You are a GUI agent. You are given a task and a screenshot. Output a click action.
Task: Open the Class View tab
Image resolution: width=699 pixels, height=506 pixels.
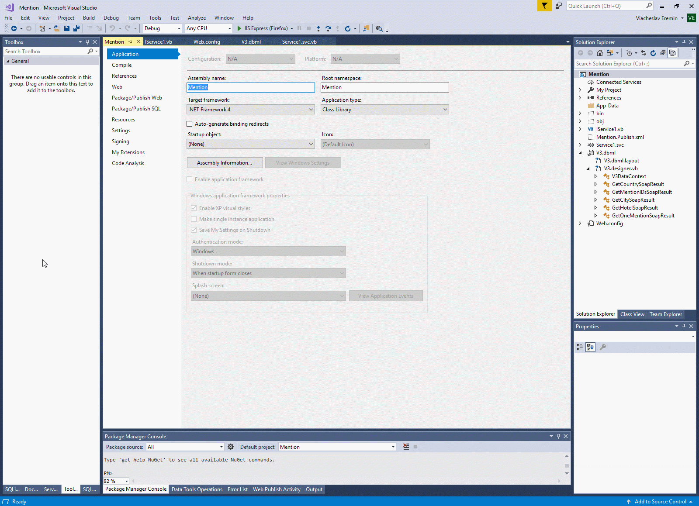632,314
